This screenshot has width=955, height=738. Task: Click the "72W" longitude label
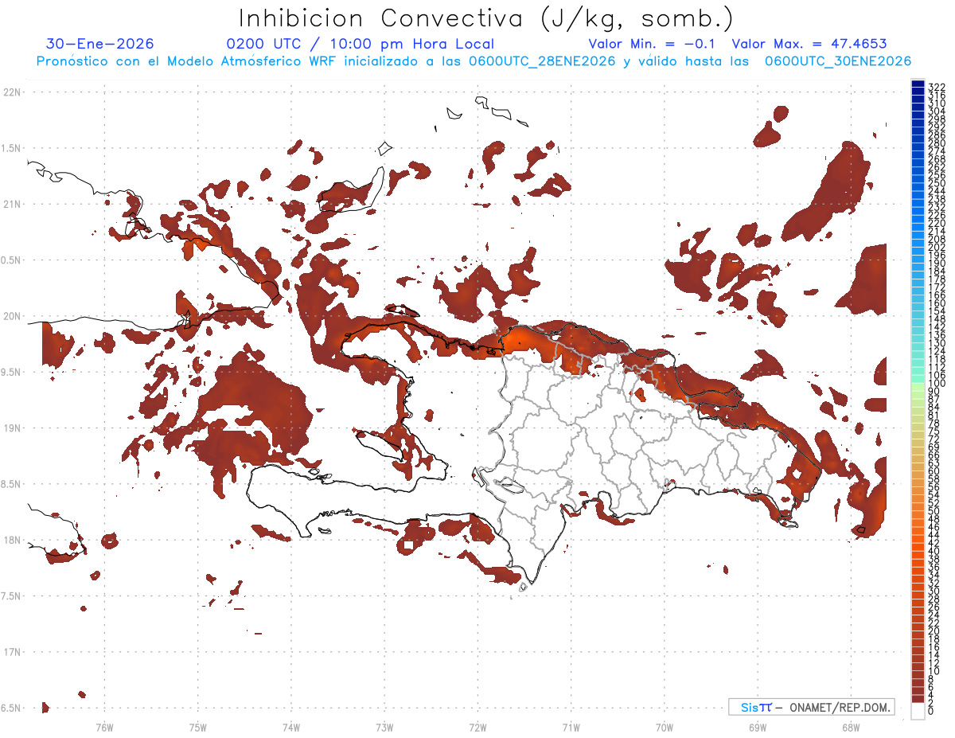click(477, 727)
